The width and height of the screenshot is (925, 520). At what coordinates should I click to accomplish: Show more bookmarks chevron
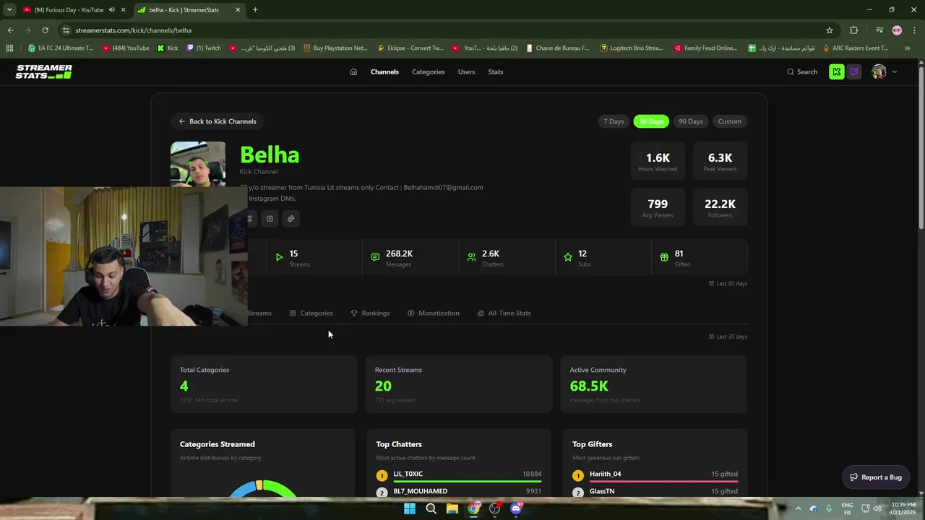tap(908, 48)
